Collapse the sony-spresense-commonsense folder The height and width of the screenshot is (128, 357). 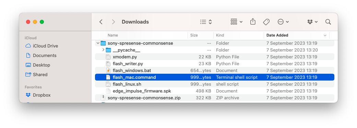point(98,43)
